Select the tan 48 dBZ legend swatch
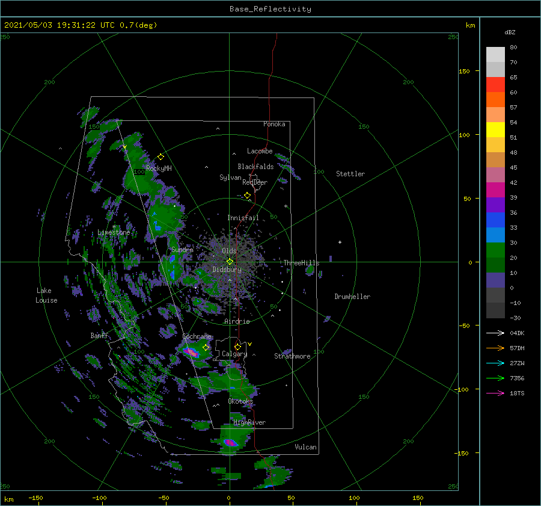 click(495, 159)
